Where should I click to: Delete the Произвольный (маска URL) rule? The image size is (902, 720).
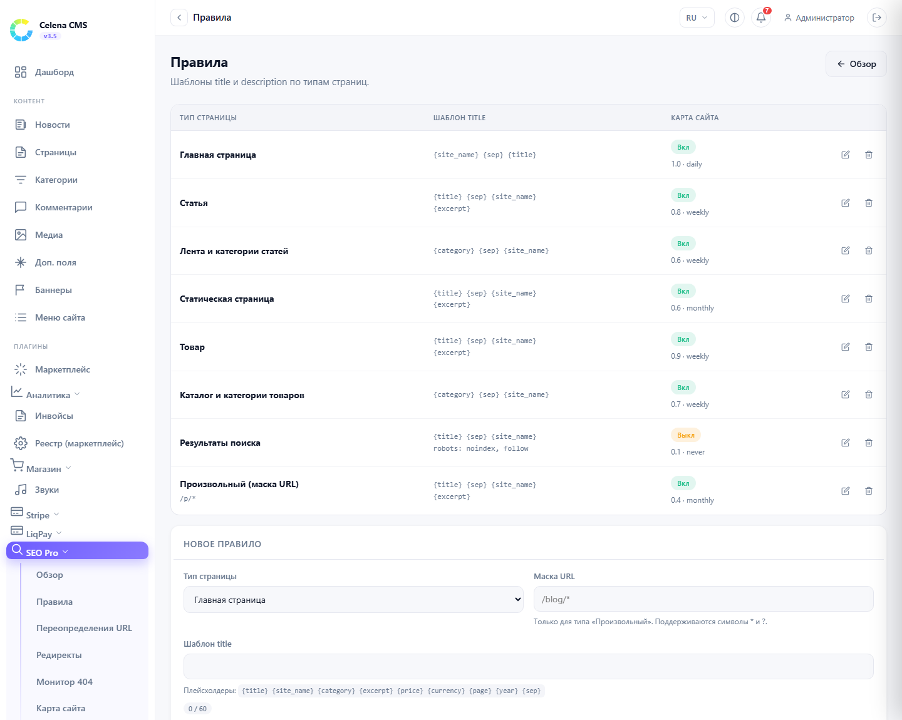tap(869, 491)
